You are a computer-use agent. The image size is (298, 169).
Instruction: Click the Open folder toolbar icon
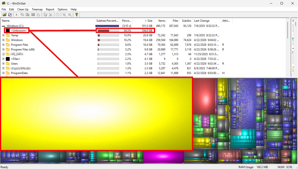(4, 15)
